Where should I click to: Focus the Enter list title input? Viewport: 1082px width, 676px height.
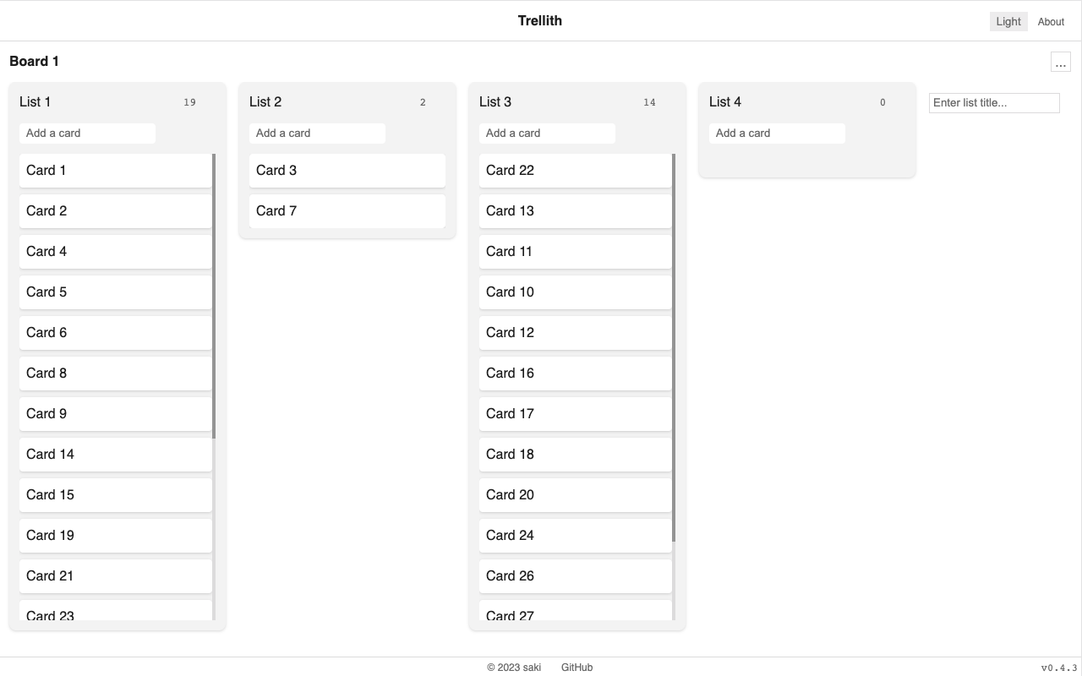994,103
